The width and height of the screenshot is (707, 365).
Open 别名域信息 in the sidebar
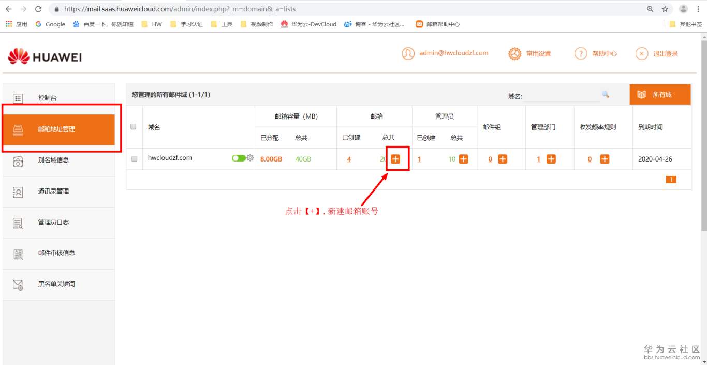58,160
